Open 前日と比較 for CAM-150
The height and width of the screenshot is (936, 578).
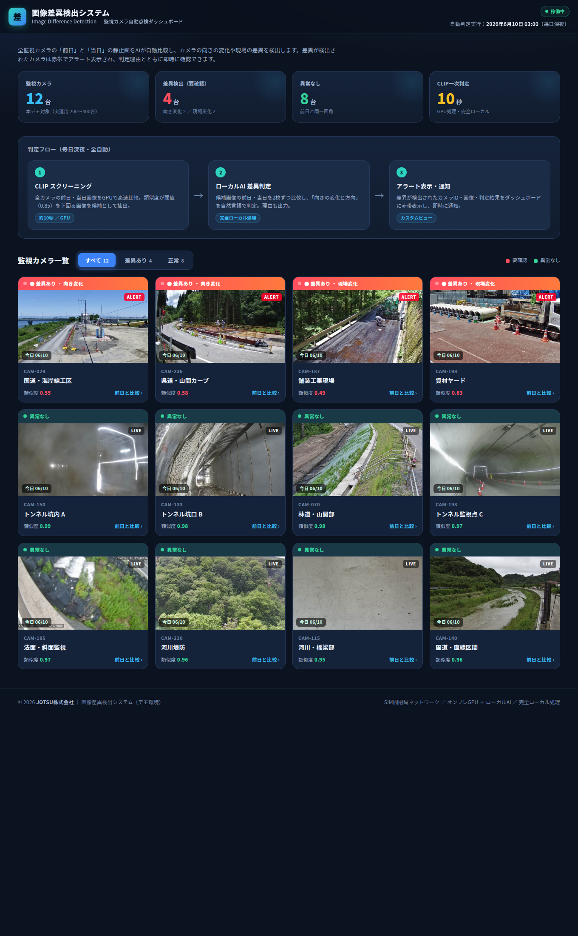pyautogui.click(x=128, y=526)
